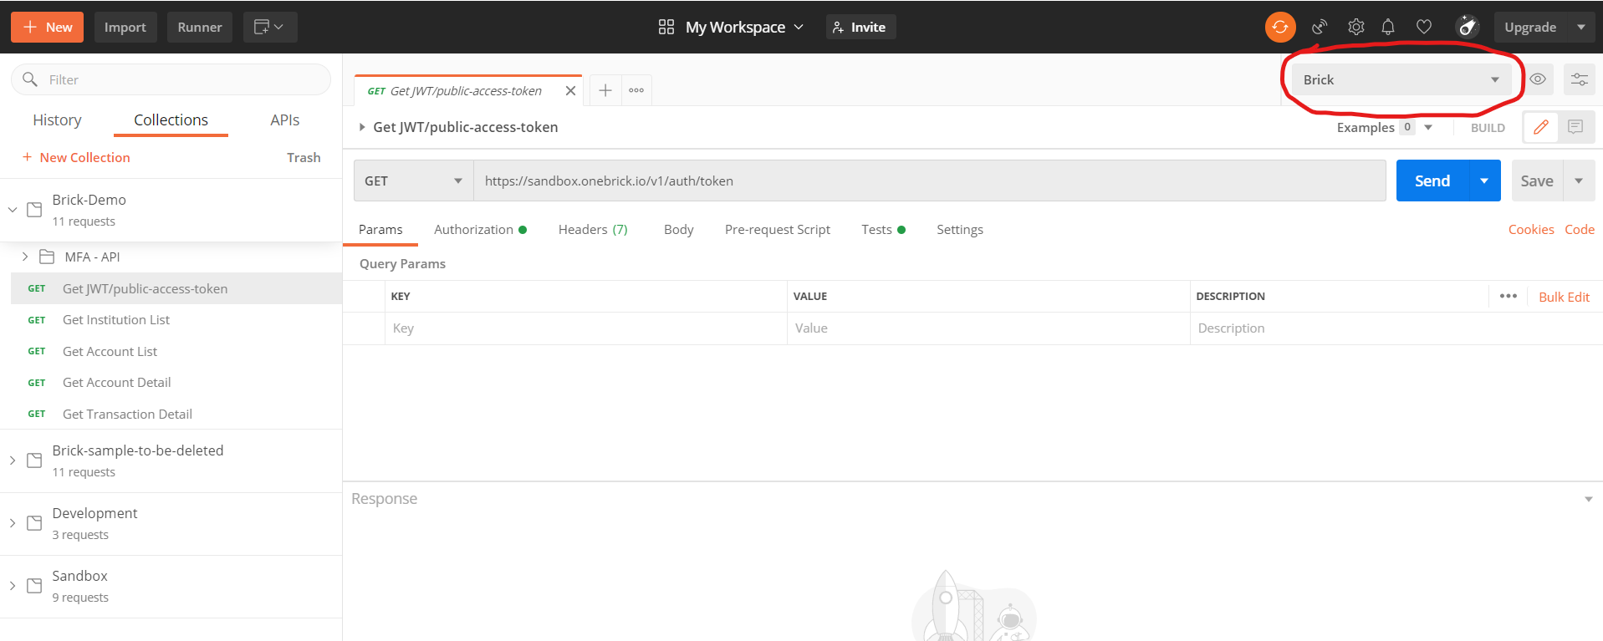Click the Filter collections search field

click(171, 79)
